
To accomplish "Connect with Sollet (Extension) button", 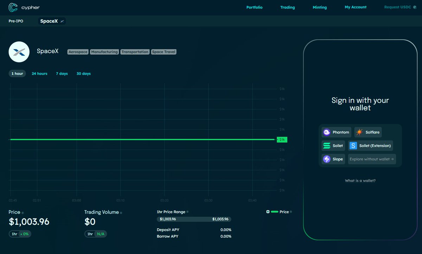I will [371, 146].
